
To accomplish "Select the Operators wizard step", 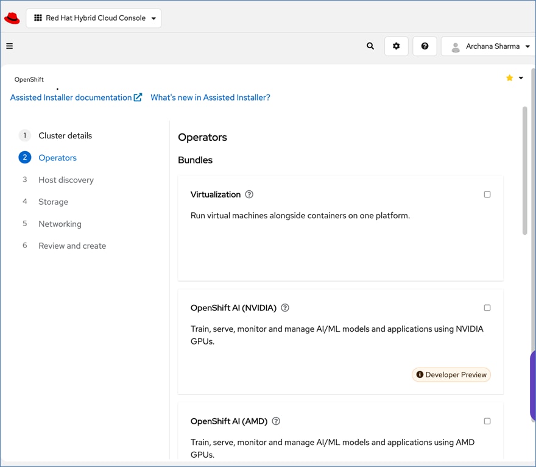I will [x=57, y=158].
